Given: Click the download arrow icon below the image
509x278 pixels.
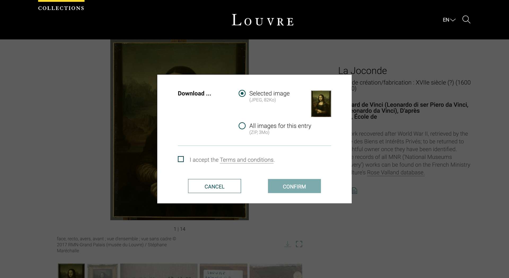Looking at the screenshot, I should click(x=288, y=244).
